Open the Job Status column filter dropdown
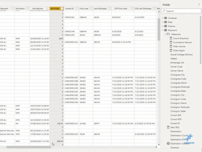 coord(28,9)
